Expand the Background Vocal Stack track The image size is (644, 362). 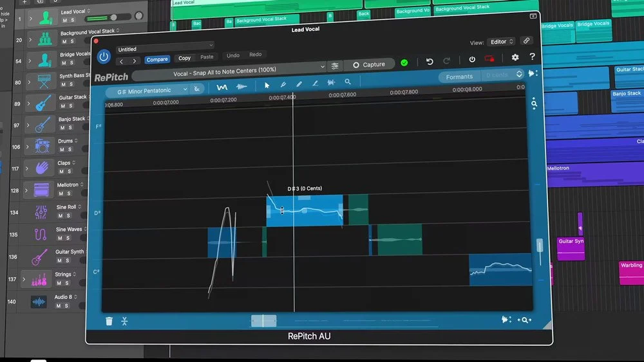pyautogui.click(x=30, y=40)
